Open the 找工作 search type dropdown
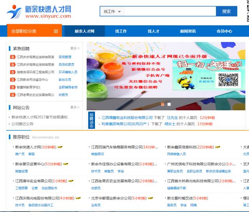Image resolution: width=249 pixels, height=212 pixels. click(x=112, y=11)
